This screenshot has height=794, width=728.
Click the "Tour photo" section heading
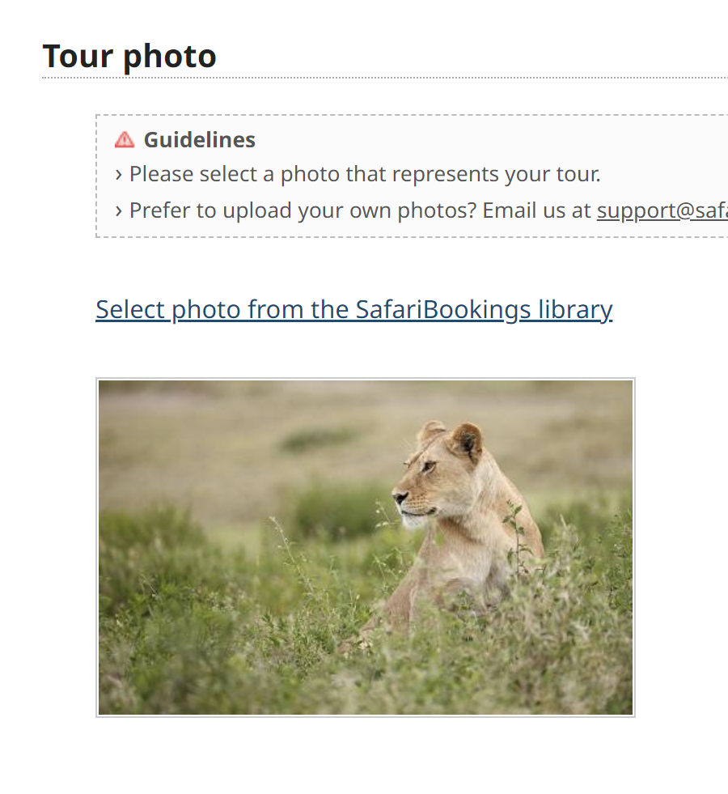tap(129, 56)
